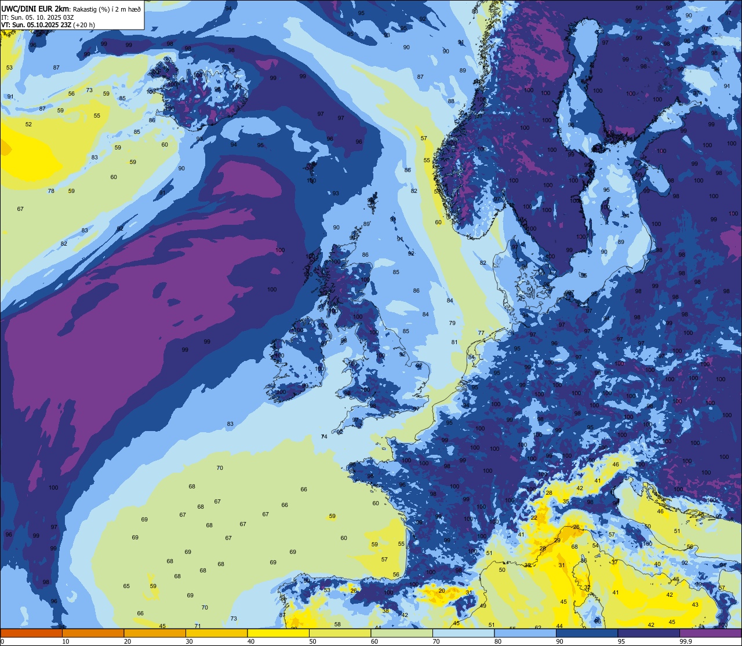The image size is (742, 646).
Task: Click the map value 74 off Cornwall
Action: [324, 436]
